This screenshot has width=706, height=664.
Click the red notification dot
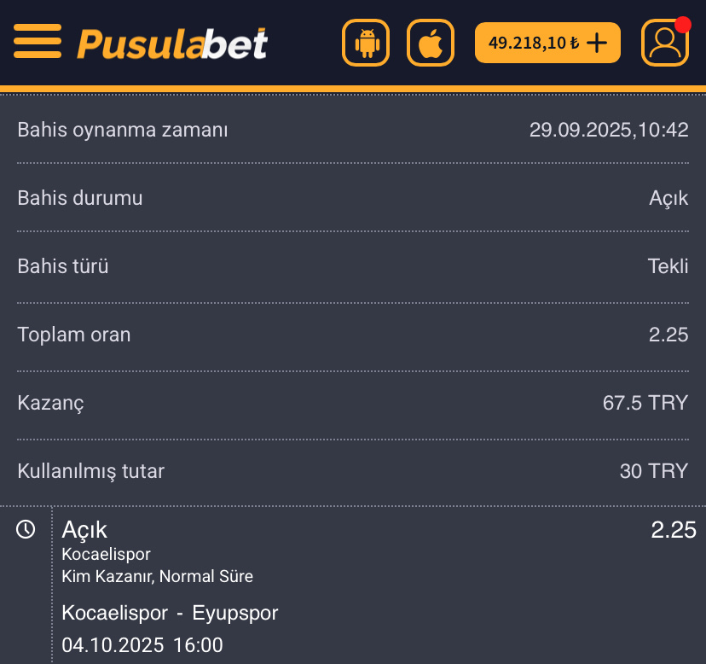(682, 24)
